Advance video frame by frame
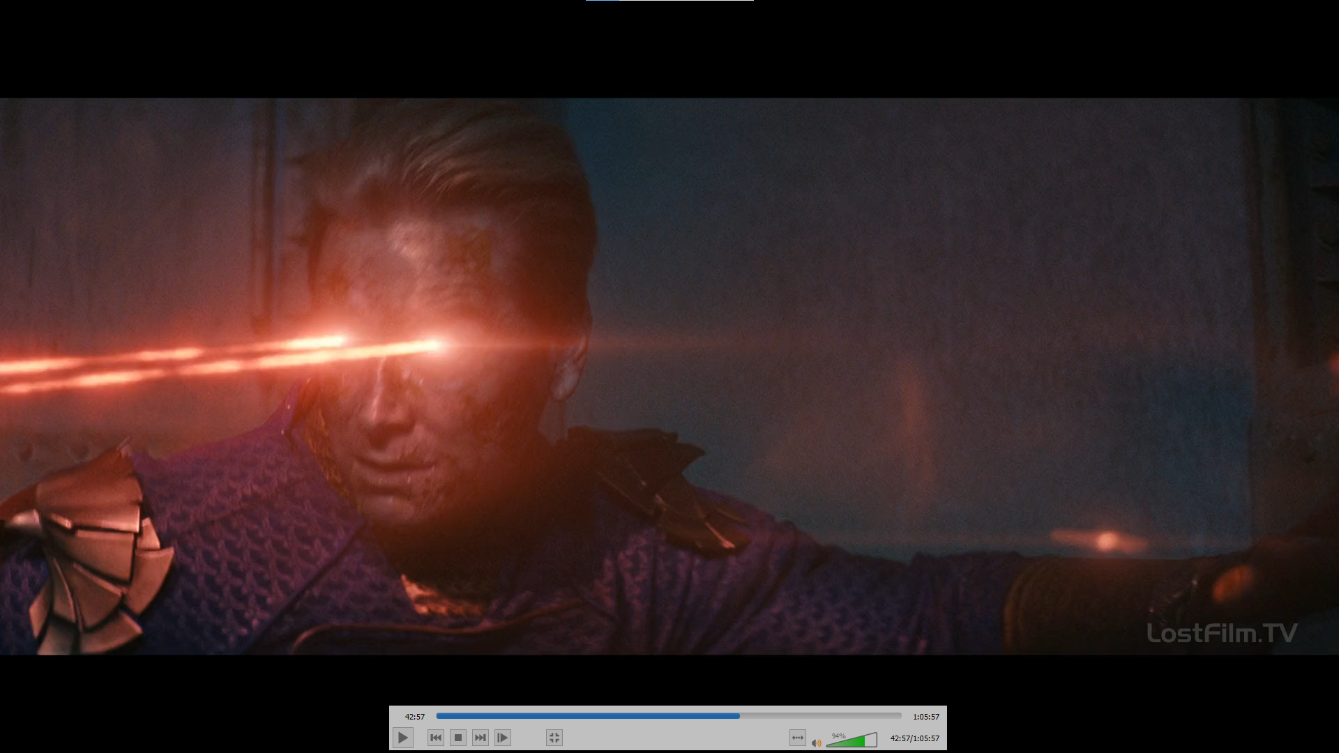This screenshot has width=1339, height=753. [503, 738]
